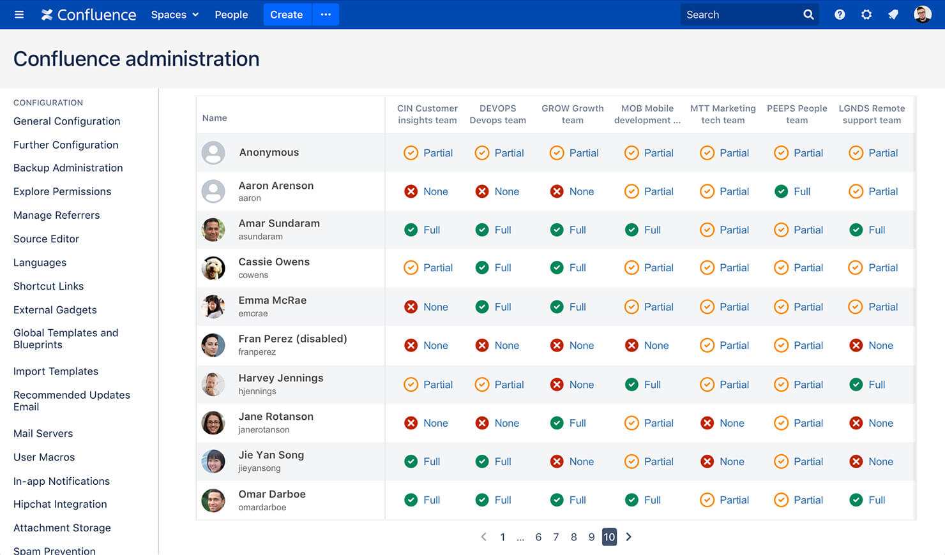Viewport: 945px width, 555px height.
Task: Open Recommended Updates Email
Action: pyautogui.click(x=72, y=401)
